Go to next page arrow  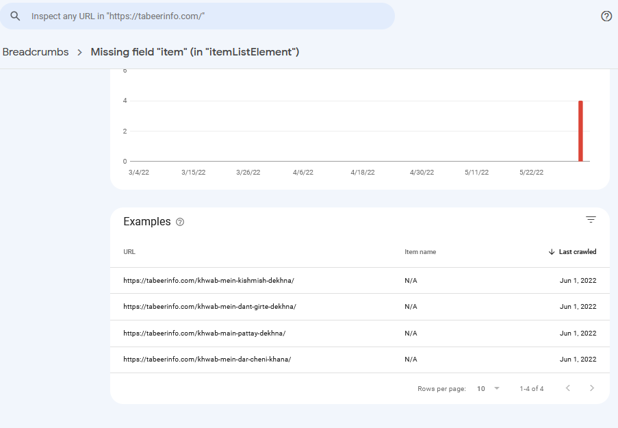(592, 388)
